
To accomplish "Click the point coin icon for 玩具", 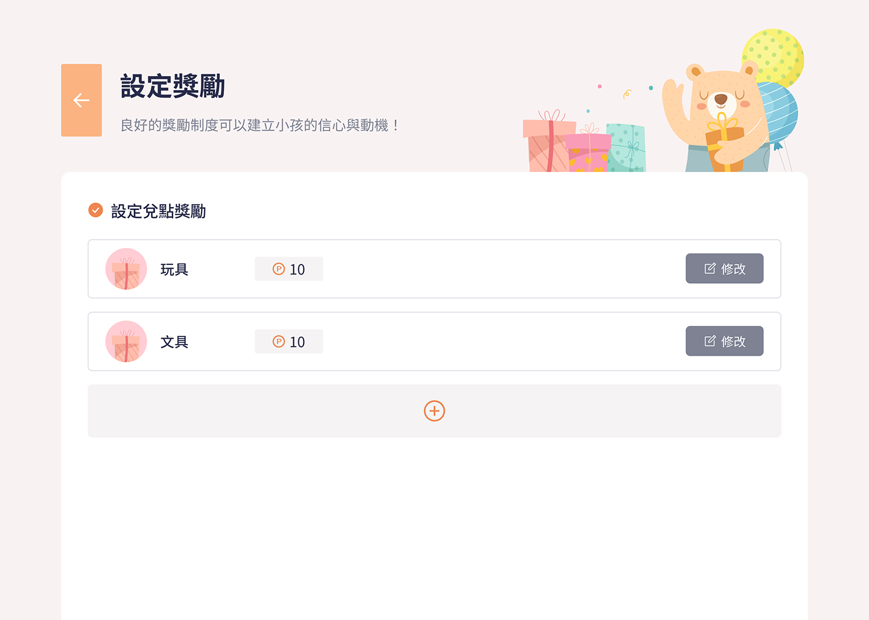I will [x=279, y=269].
